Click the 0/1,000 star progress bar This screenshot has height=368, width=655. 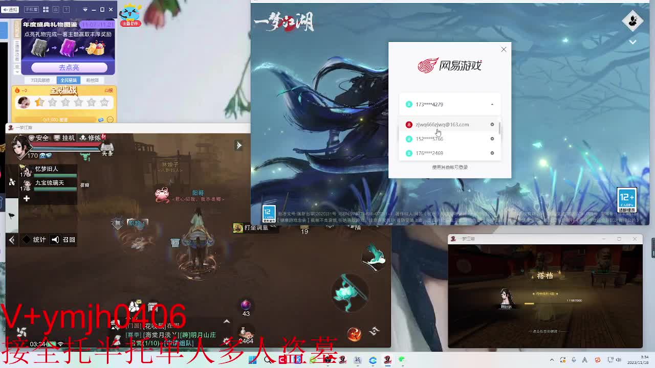pos(55,120)
